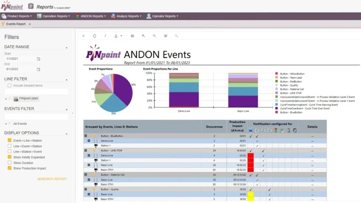Click the level 2 notification column icon

click(263, 130)
